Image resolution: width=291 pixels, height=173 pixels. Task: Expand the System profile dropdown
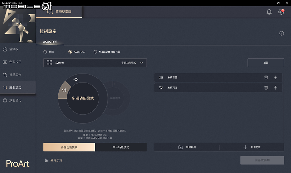[95, 63]
